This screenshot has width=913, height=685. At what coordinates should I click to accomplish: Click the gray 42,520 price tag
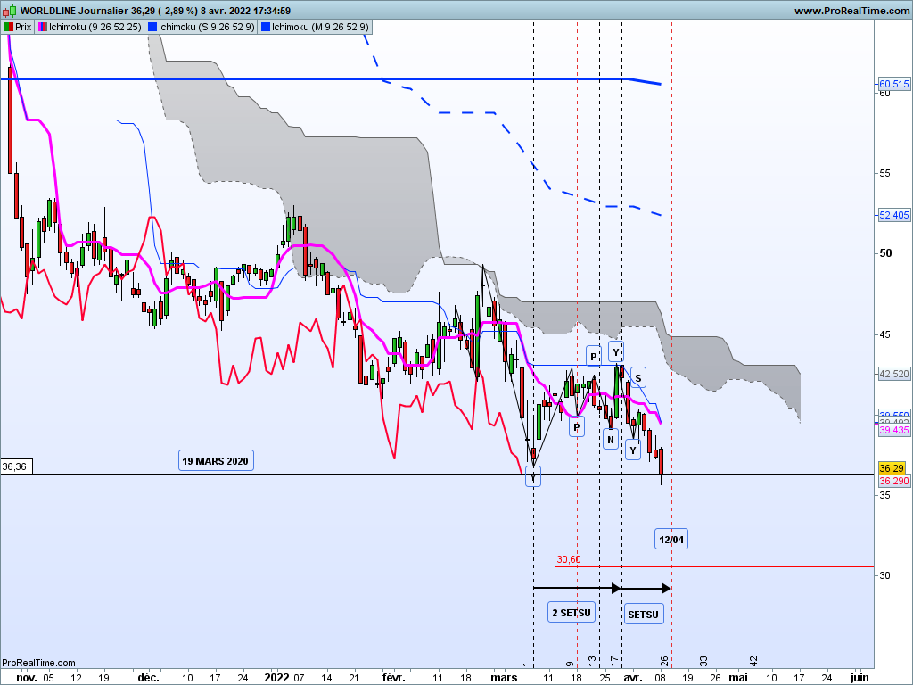(x=893, y=374)
